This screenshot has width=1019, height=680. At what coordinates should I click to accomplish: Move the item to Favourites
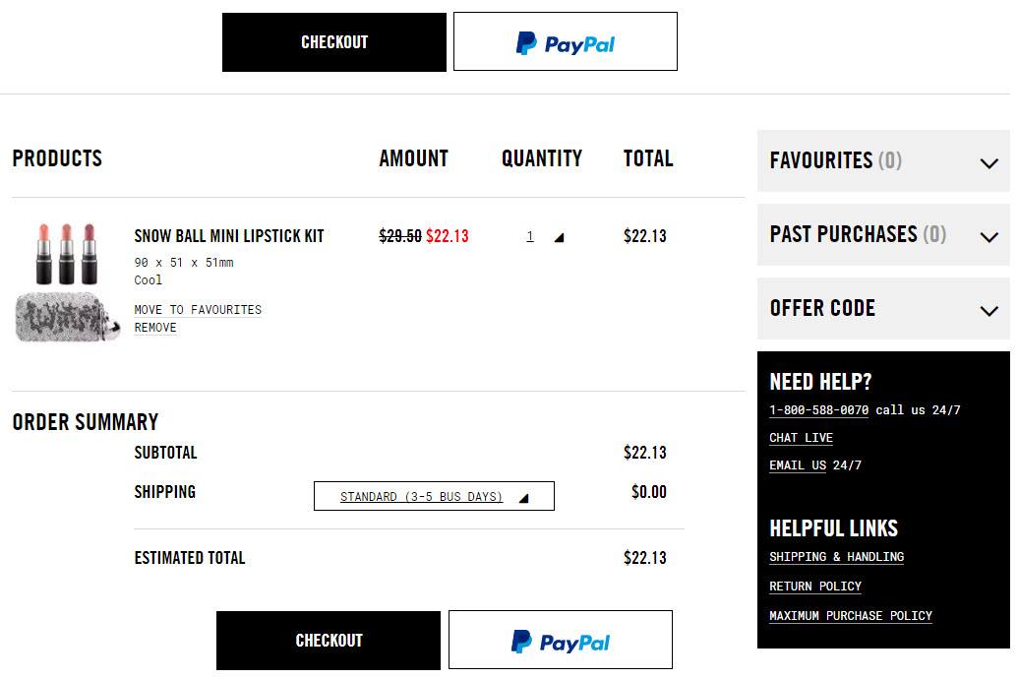pyautogui.click(x=198, y=310)
